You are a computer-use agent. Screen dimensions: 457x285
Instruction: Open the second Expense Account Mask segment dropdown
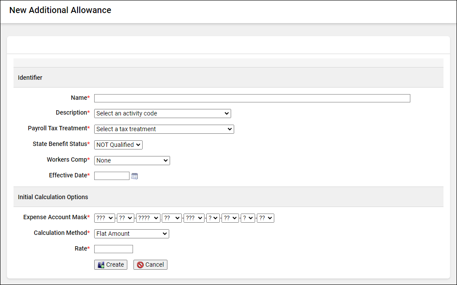pos(126,218)
